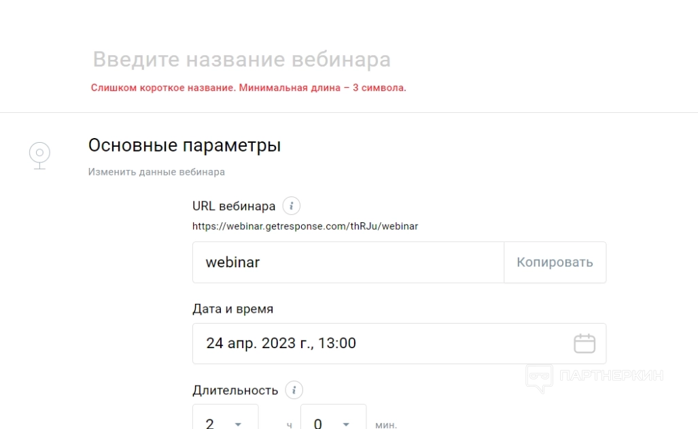Click the webinar URL slug input
The width and height of the screenshot is (698, 429).
tap(348, 262)
